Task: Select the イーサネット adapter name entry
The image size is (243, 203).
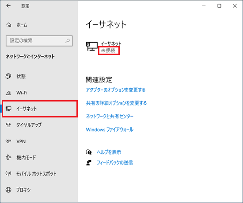Action: 111,44
